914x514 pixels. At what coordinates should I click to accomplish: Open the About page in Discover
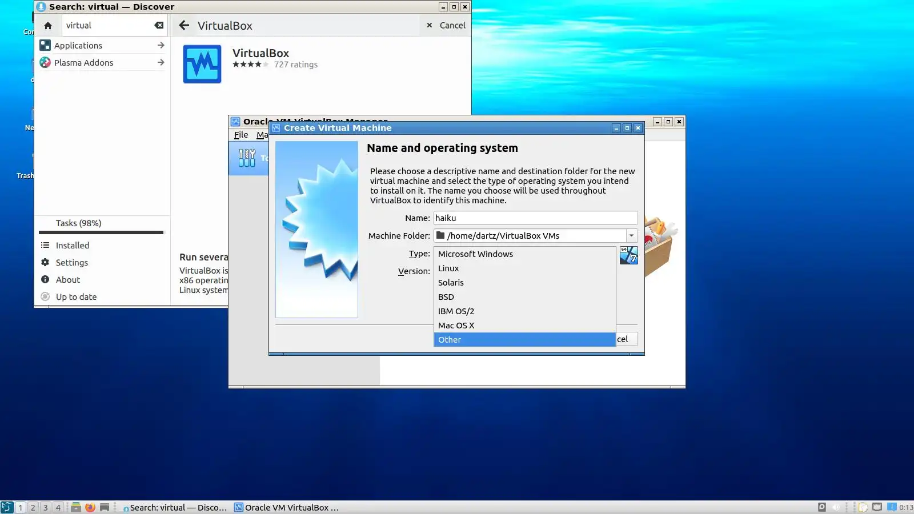coord(68,280)
